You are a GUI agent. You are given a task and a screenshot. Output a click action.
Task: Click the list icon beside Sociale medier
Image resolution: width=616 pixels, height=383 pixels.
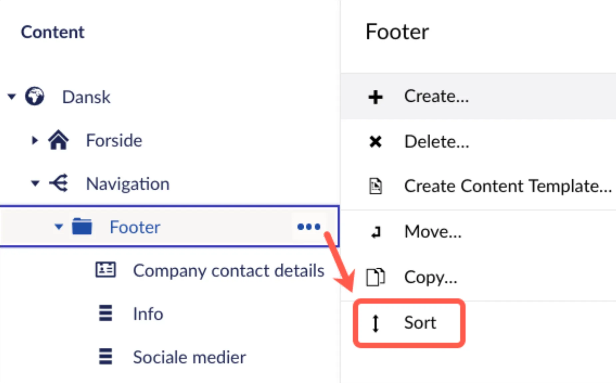[106, 356]
